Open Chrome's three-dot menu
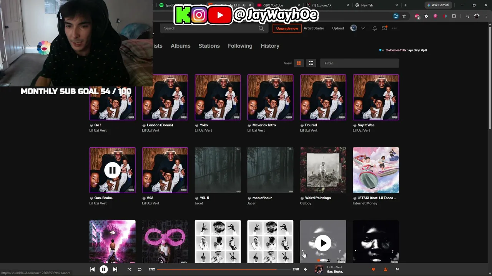 point(486,16)
